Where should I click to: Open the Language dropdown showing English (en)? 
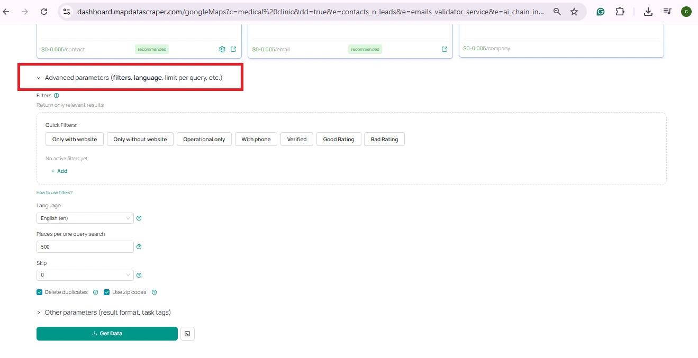coord(85,218)
